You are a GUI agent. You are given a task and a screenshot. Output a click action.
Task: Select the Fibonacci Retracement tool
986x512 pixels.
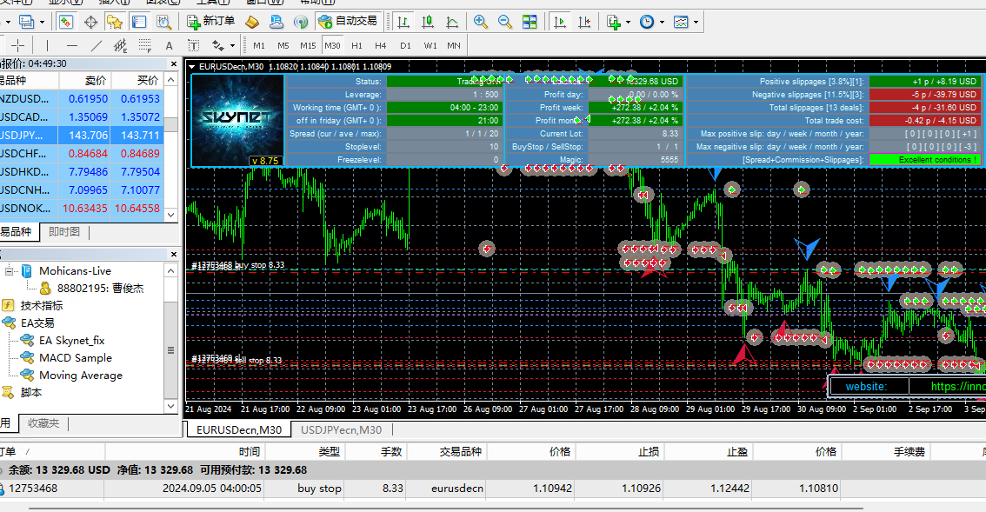(144, 45)
